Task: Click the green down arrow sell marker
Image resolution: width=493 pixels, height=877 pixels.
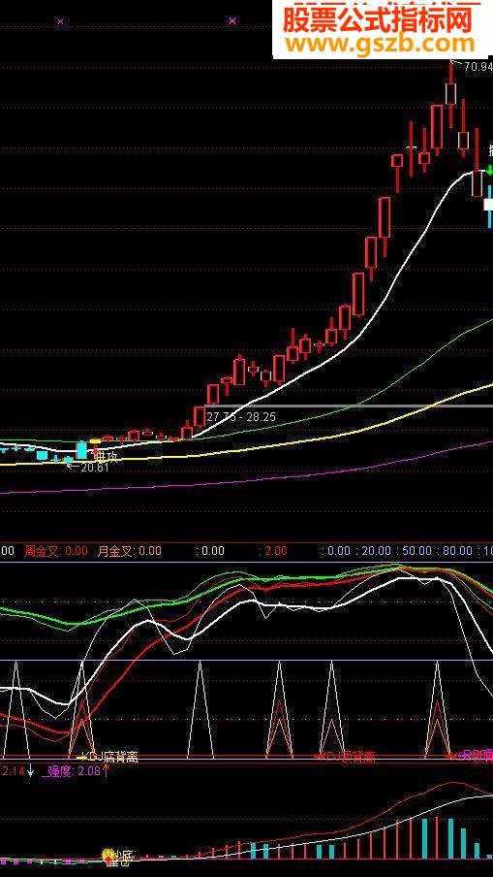Action: coord(490,171)
